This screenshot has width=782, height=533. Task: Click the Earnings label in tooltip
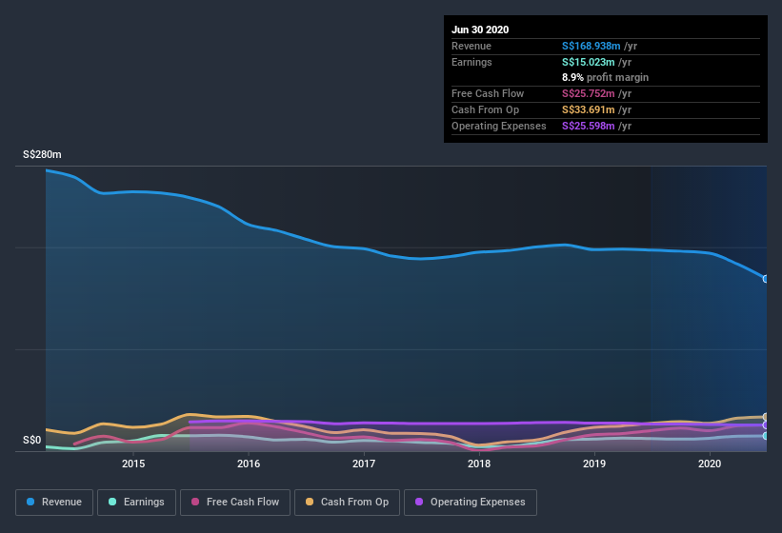(471, 62)
